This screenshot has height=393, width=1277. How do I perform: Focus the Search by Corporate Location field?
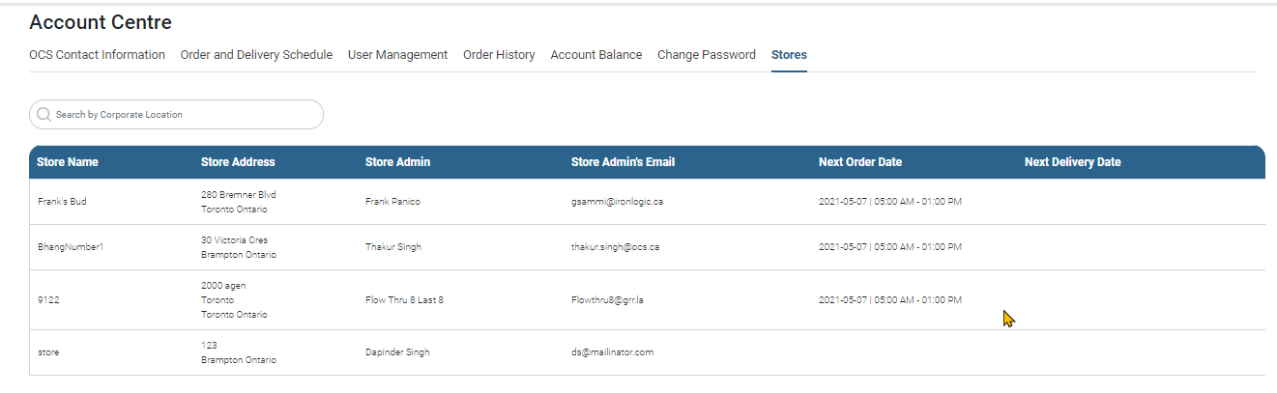tap(176, 114)
